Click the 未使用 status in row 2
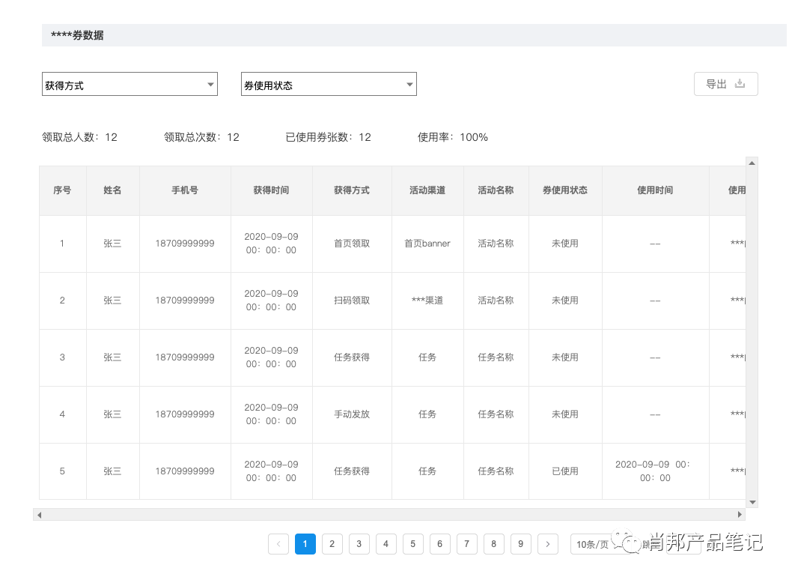Viewport: 789px width, 577px height. (565, 300)
